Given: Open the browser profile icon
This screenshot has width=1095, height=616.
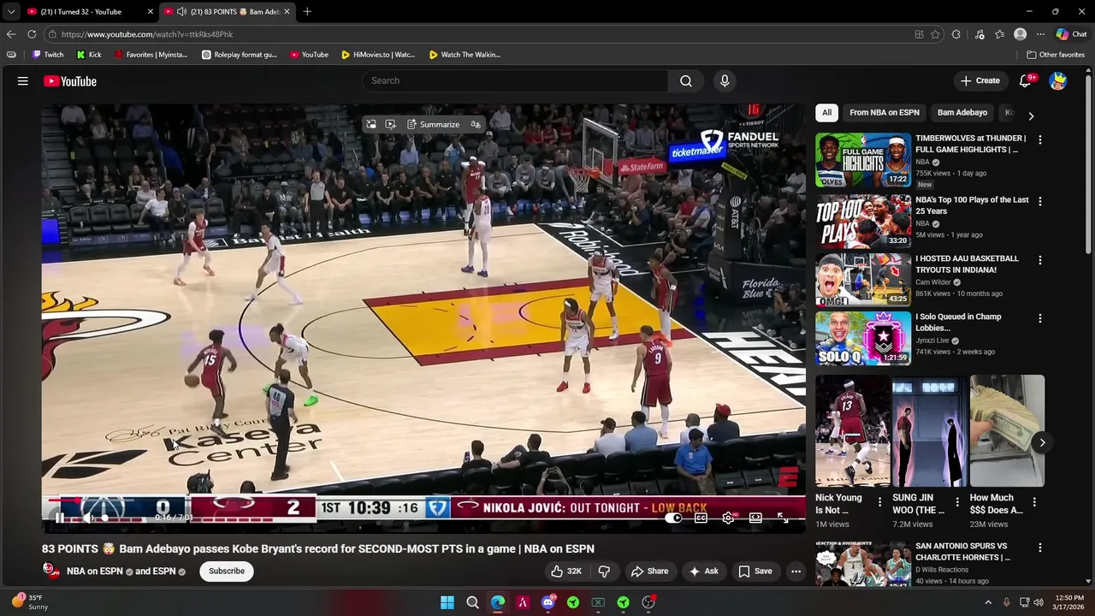Looking at the screenshot, I should (1020, 34).
